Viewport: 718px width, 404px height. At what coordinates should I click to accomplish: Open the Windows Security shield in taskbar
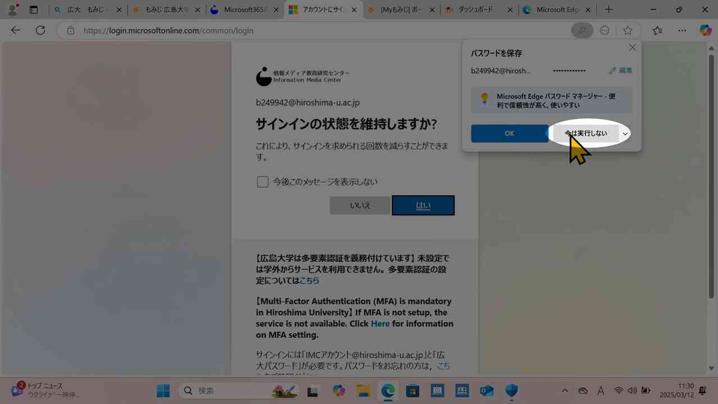(x=511, y=391)
